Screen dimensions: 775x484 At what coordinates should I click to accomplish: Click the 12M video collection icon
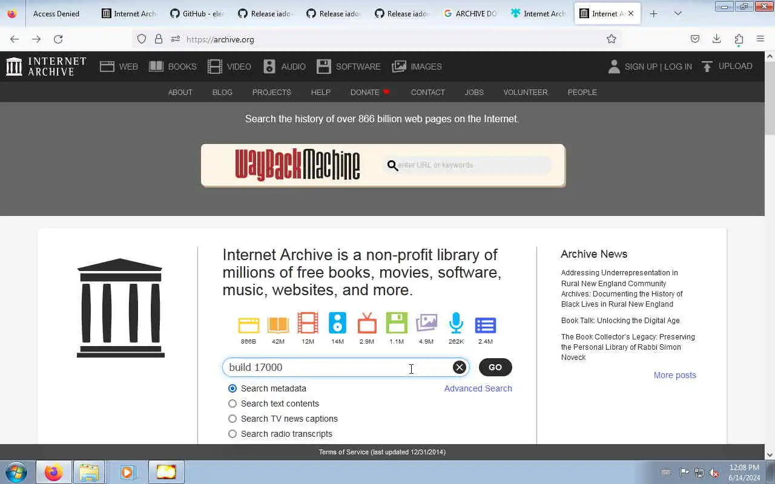point(308,323)
